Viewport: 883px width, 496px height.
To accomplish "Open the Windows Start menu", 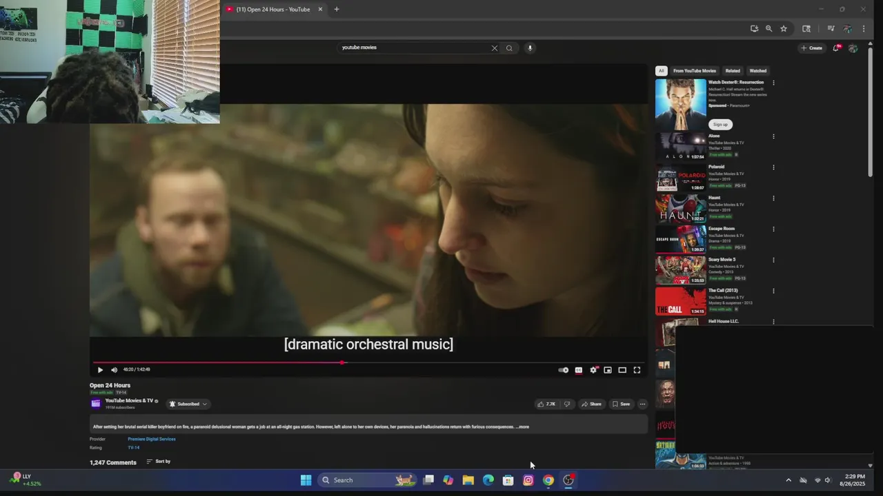I will coord(306,480).
